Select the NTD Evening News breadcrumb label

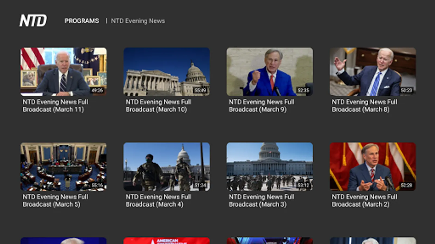138,21
